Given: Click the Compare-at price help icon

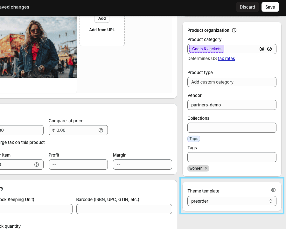Looking at the screenshot, I should (x=101, y=130).
